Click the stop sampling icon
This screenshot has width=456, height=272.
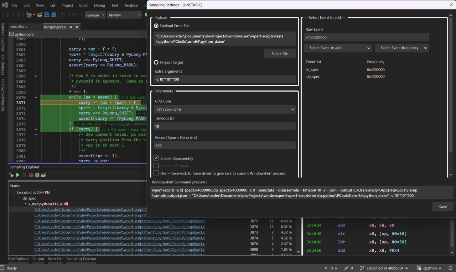click(x=24, y=175)
